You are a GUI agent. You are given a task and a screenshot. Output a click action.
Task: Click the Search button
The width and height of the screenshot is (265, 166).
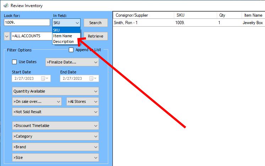[96, 23]
